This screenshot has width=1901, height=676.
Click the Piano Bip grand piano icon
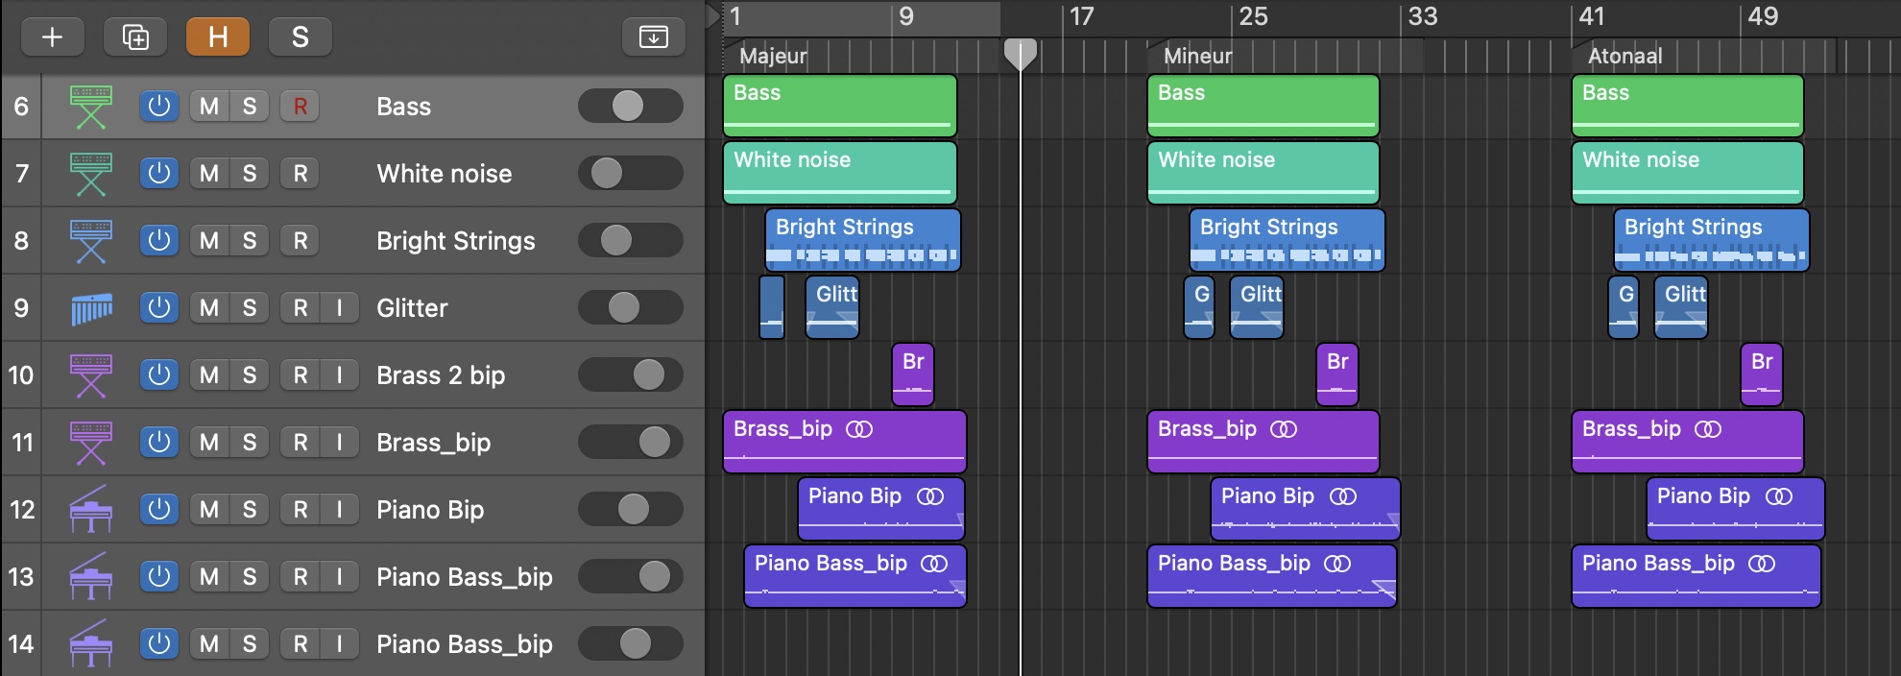click(91, 510)
